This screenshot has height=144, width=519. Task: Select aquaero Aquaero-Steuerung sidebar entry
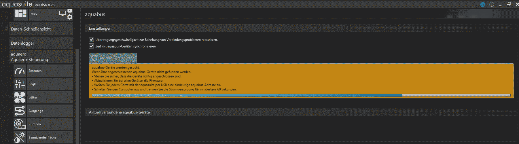[41, 57]
